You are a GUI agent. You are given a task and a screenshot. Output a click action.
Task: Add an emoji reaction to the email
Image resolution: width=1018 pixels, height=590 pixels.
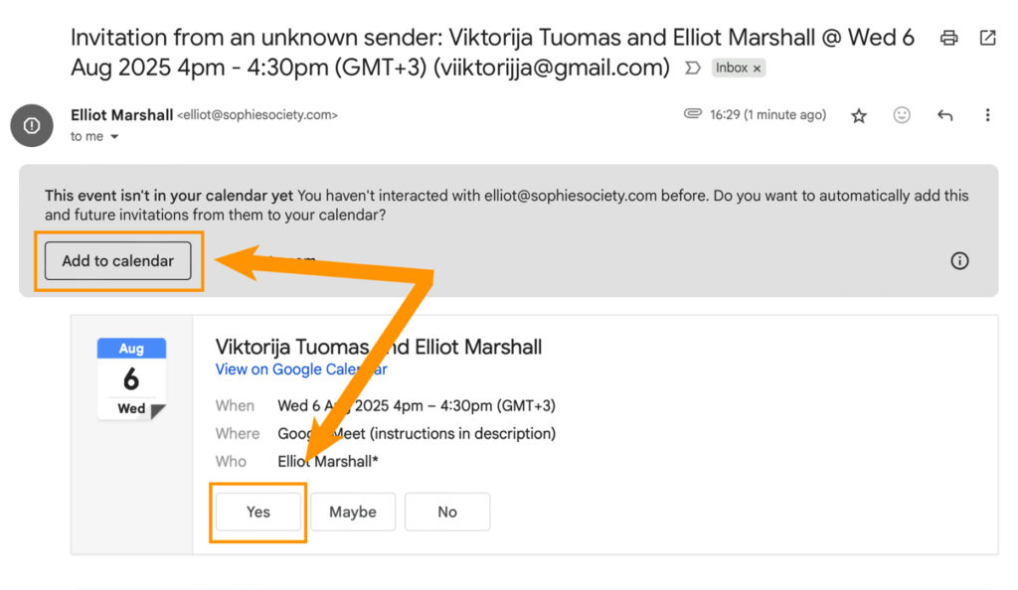(x=902, y=115)
